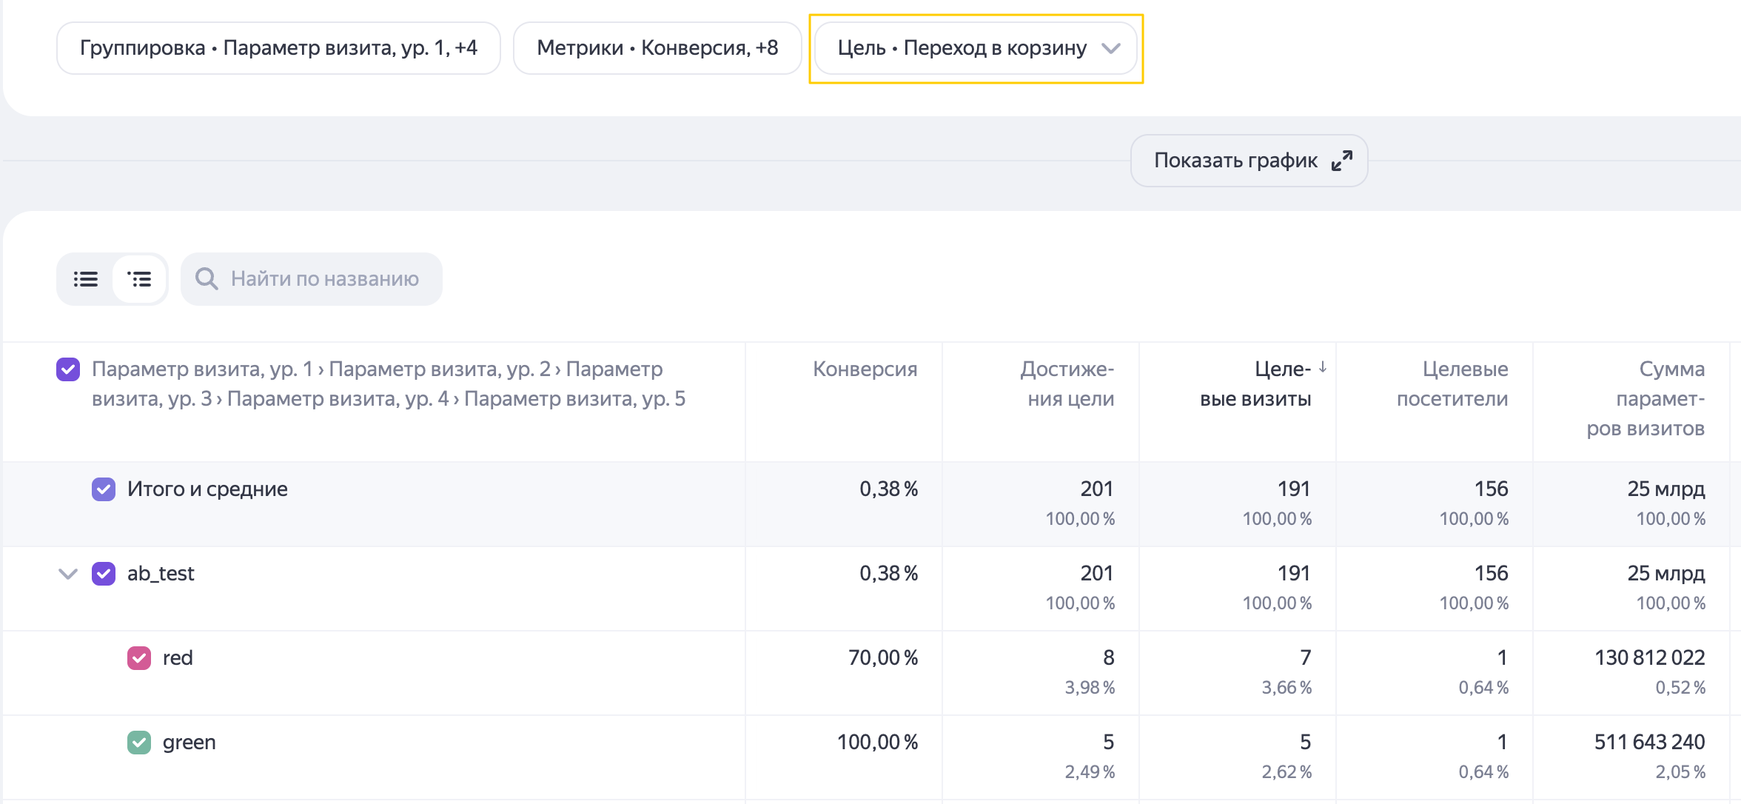
Task: Click the 100,00 % conversion value for green
Action: coord(877,742)
